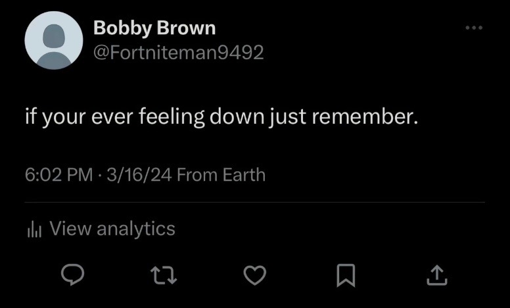Repost this tweet using the arrows icon

coord(164,275)
